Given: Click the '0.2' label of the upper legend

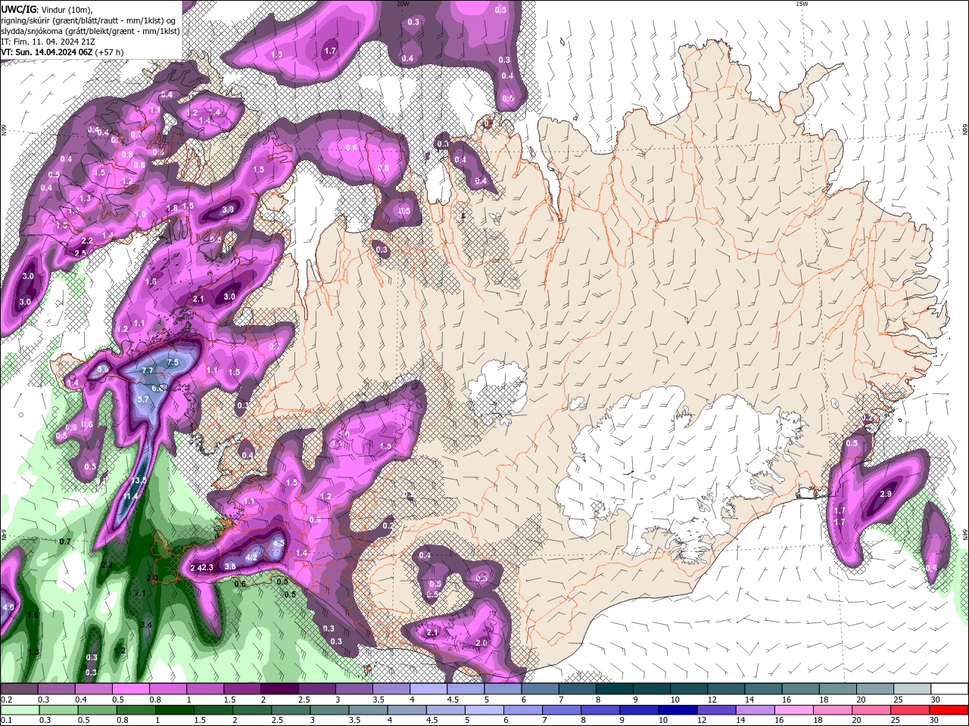Looking at the screenshot, I should pyautogui.click(x=8, y=700).
